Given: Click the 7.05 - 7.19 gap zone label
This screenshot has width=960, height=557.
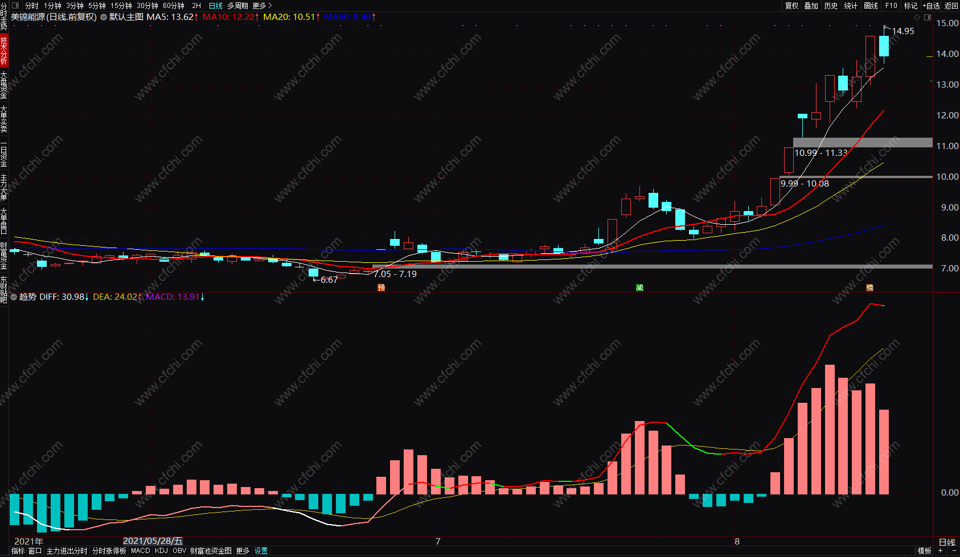Looking at the screenshot, I should [x=395, y=274].
